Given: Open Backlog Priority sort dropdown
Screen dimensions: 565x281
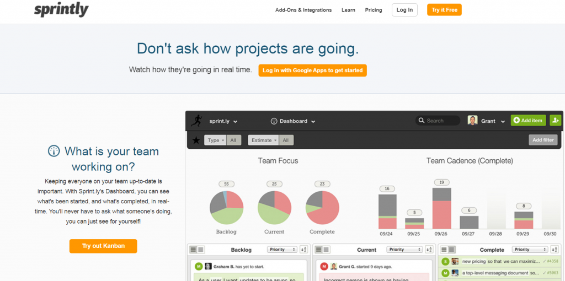Looking at the screenshot, I should 282,250.
